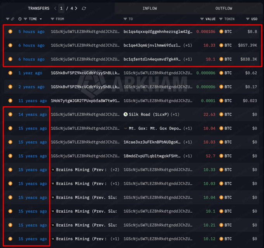The width and height of the screenshot is (264, 248).
Task: Click bitcoin chain icon in '1 year ago' row
Action: tap(10, 73)
